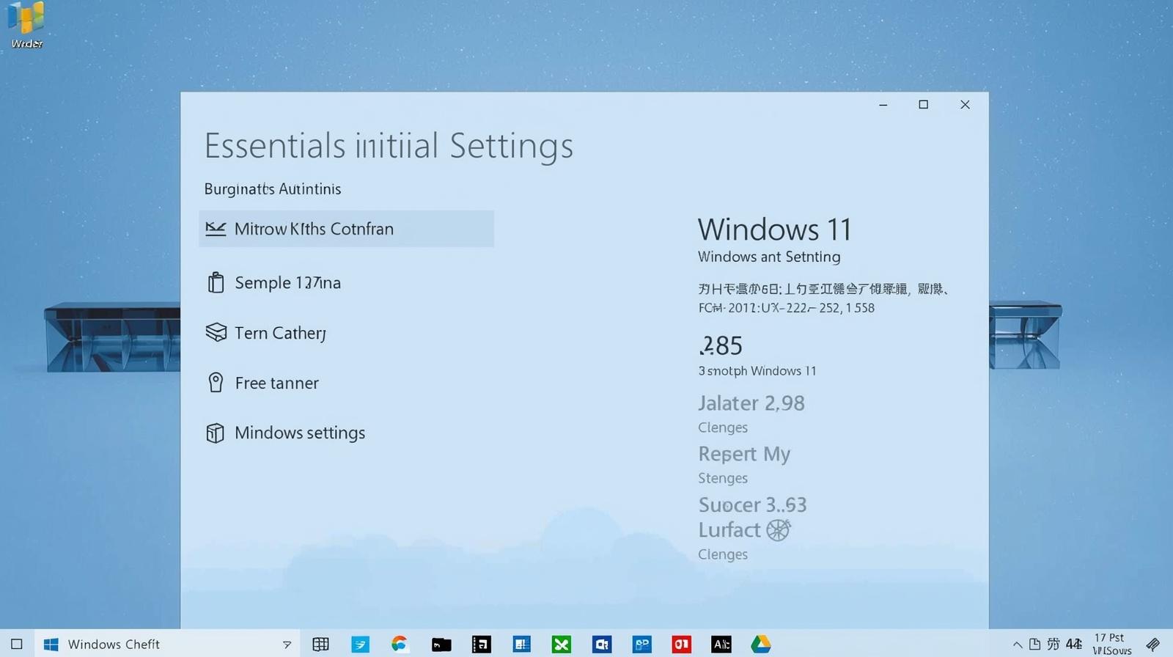Launch the Google Drive taskbar icon
Viewport: 1173px width, 657px height.
760,645
